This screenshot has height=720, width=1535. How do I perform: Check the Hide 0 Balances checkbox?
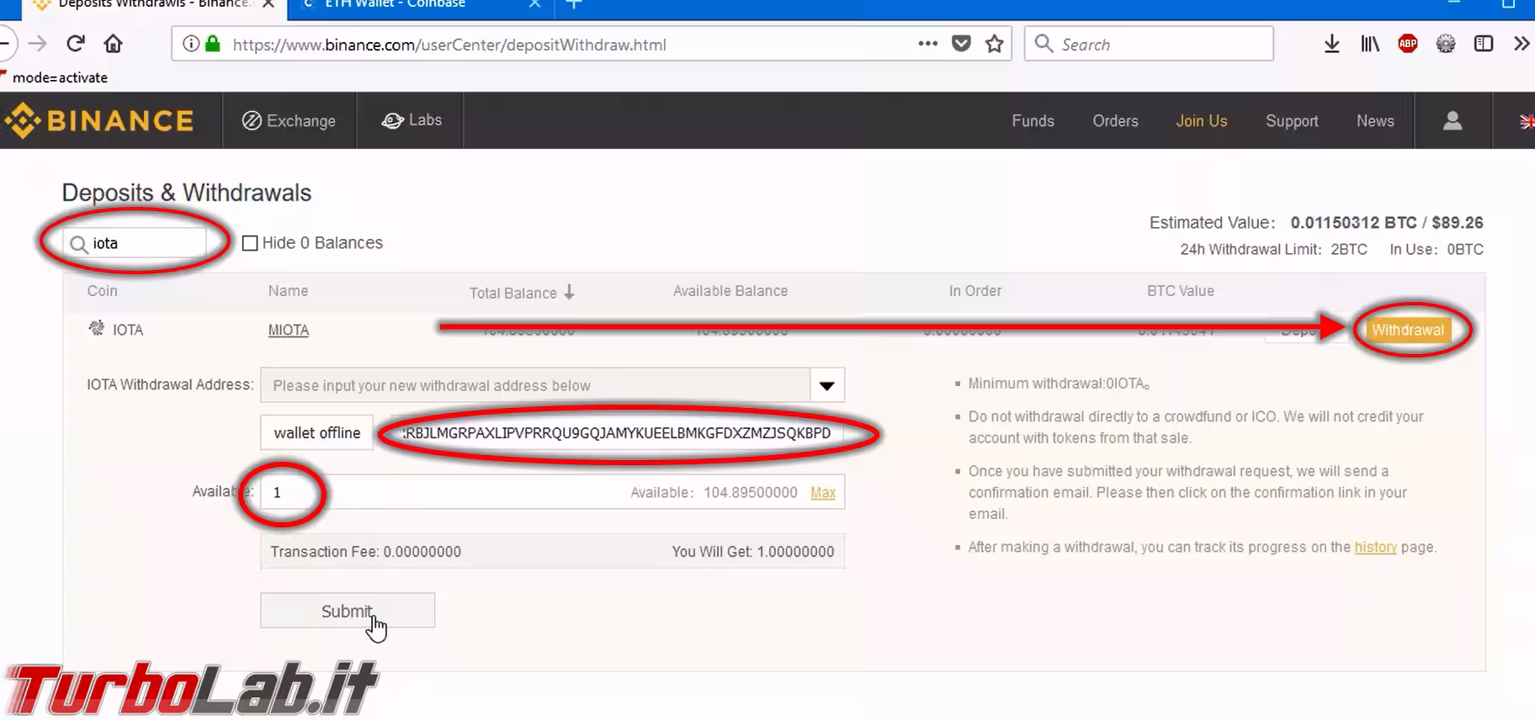point(250,243)
